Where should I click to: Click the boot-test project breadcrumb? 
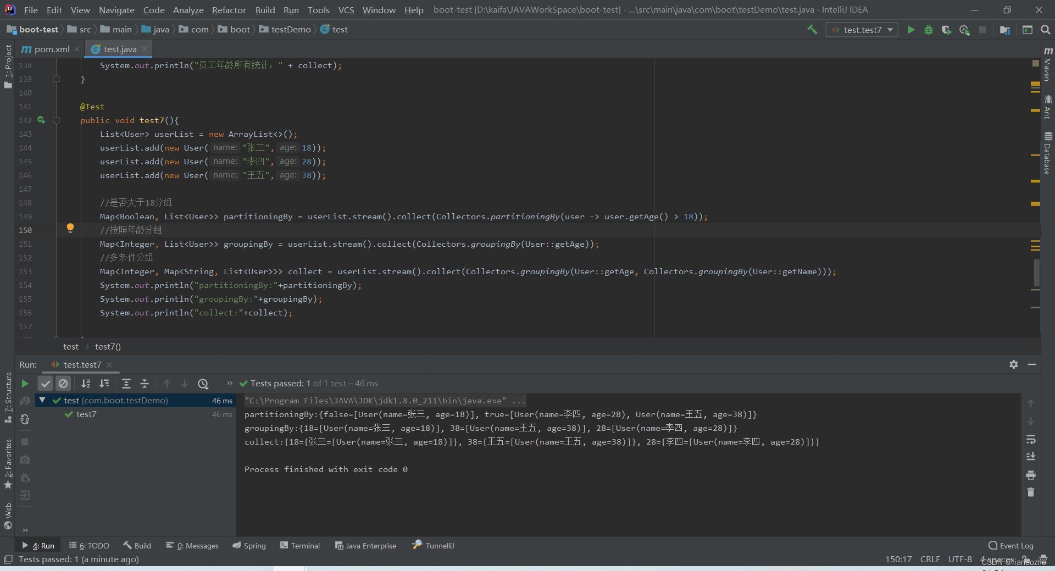coord(33,30)
